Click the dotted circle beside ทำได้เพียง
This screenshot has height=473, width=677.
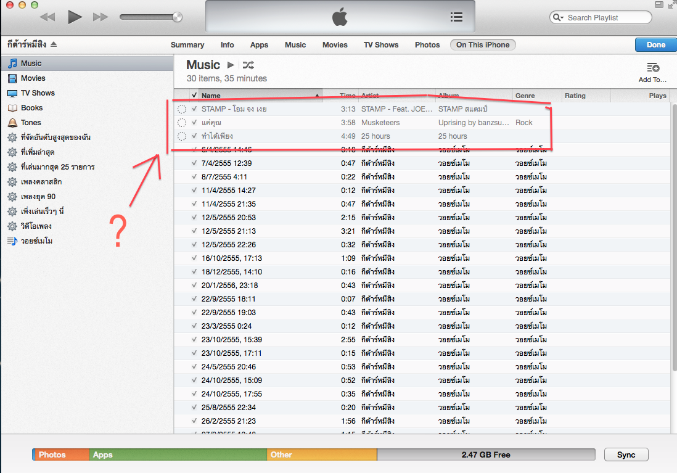tap(182, 136)
